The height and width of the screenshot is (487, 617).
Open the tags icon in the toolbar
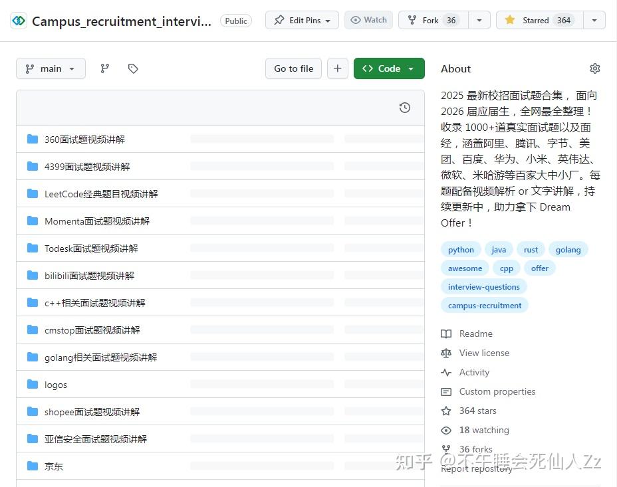(133, 68)
